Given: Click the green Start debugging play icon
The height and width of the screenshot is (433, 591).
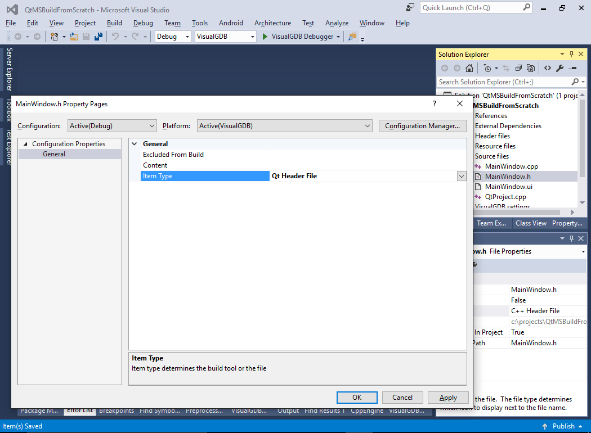Looking at the screenshot, I should [265, 37].
